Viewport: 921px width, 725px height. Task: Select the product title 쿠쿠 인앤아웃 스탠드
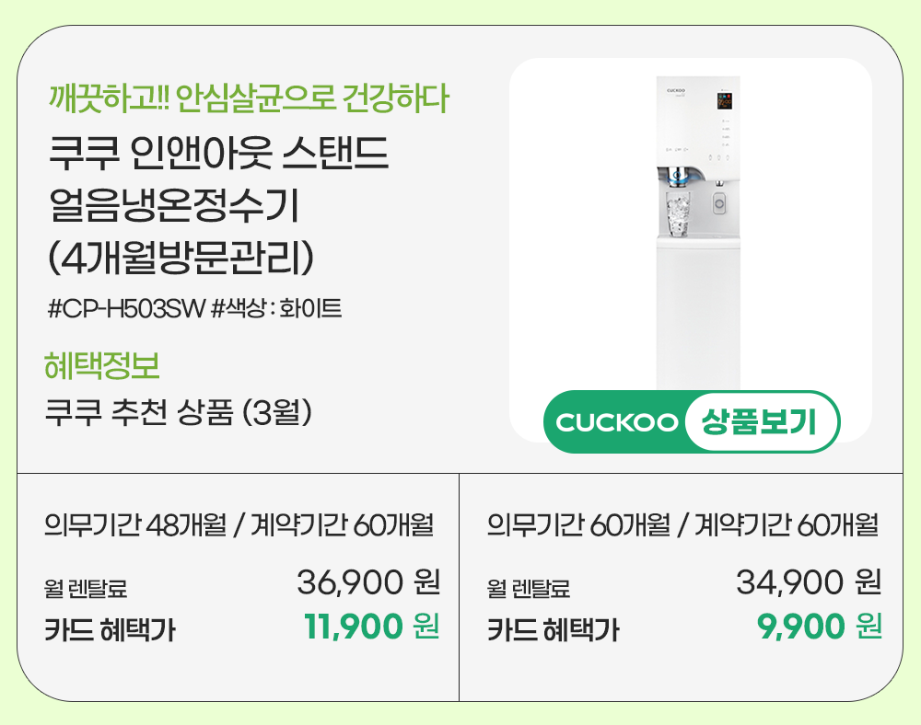tap(219, 155)
